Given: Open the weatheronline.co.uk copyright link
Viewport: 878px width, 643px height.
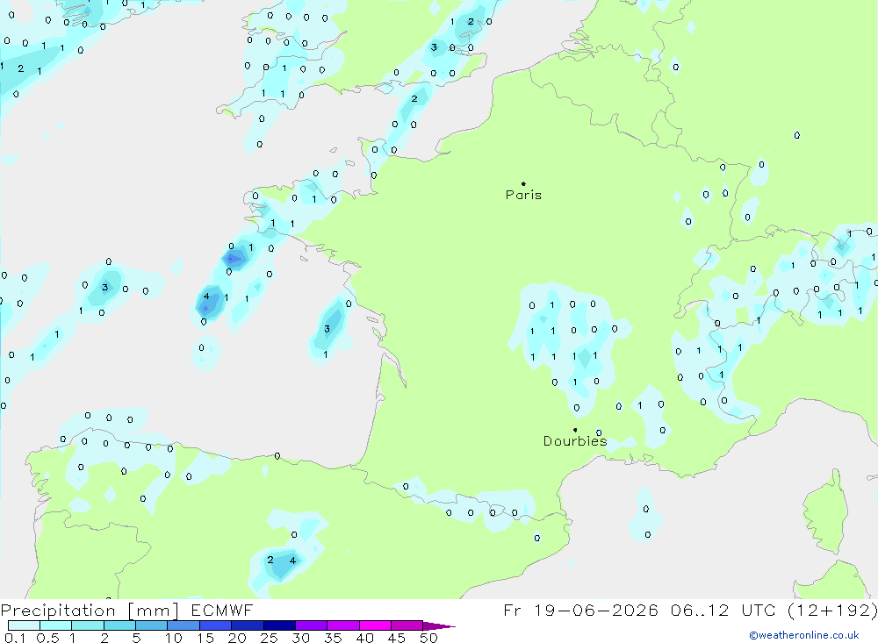Looking at the screenshot, I should [804, 635].
